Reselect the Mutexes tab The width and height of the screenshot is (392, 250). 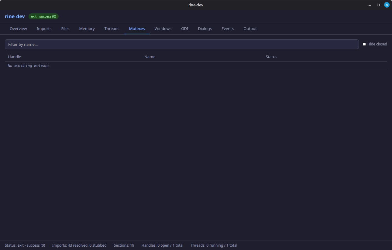[x=137, y=28]
